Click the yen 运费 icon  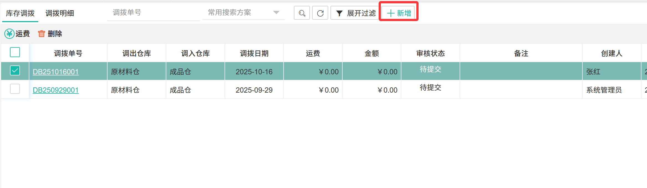(9, 34)
